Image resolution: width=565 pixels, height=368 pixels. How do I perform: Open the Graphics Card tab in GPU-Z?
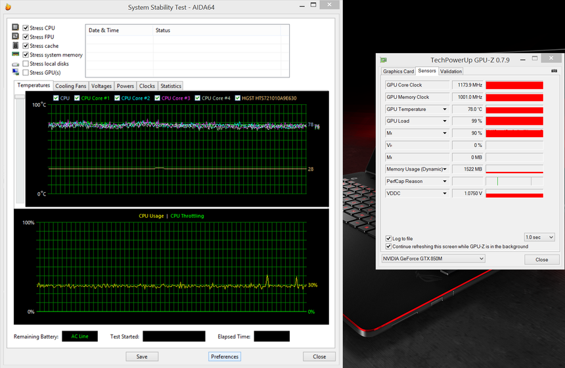pyautogui.click(x=398, y=71)
